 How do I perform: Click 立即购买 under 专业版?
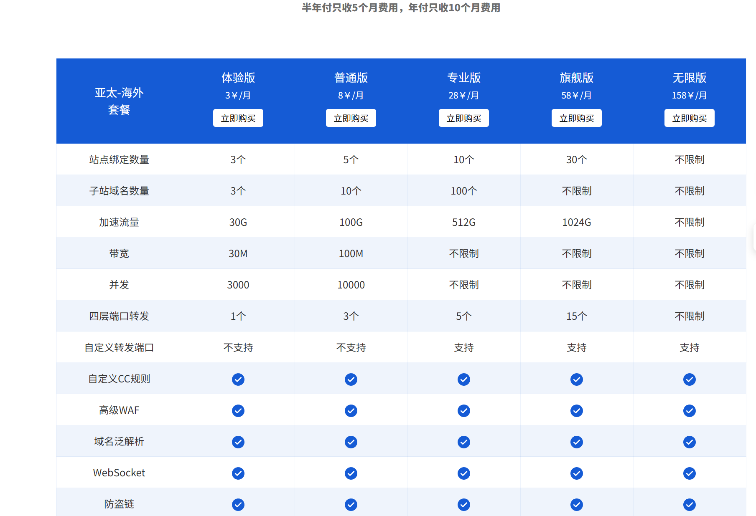[463, 118]
